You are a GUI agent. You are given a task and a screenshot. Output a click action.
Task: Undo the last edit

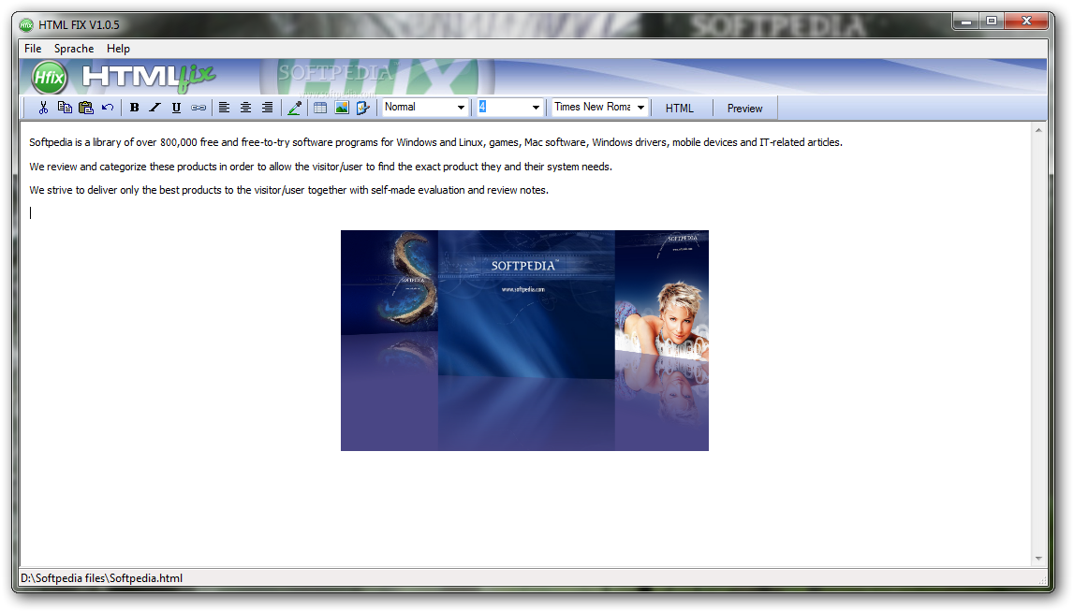pyautogui.click(x=108, y=108)
